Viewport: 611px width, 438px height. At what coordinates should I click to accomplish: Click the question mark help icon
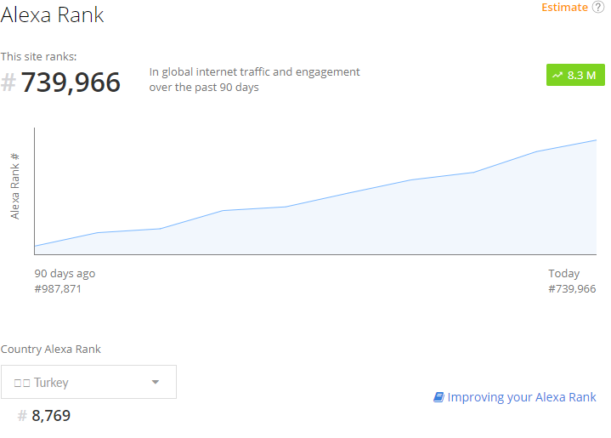pyautogui.click(x=598, y=8)
